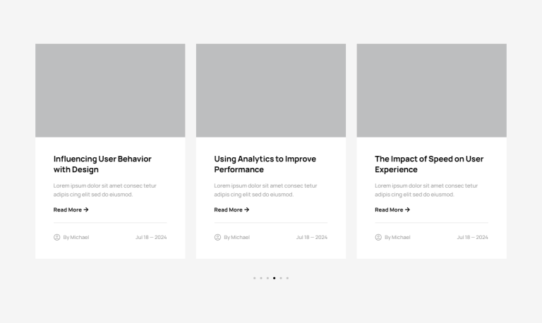Image resolution: width=542 pixels, height=323 pixels.
Task: Click the active fourth carousel pagination dot
Action: click(x=274, y=278)
